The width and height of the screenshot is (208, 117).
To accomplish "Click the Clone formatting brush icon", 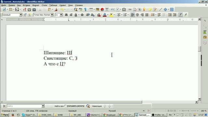I will (56, 9).
